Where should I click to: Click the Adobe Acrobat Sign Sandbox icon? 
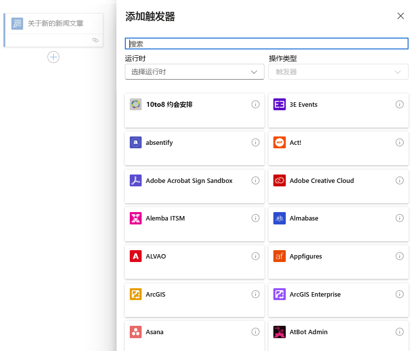coord(136,180)
